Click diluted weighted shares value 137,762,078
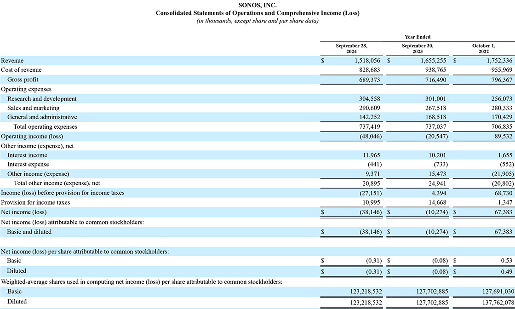The height and width of the screenshot is (309, 515). (498, 302)
